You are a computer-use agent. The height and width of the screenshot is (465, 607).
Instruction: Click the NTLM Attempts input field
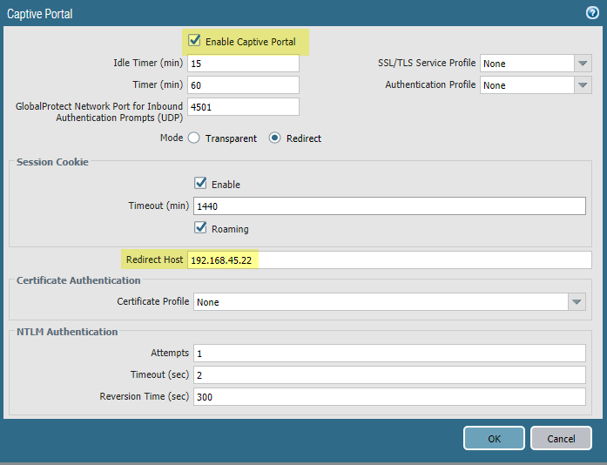click(x=388, y=353)
